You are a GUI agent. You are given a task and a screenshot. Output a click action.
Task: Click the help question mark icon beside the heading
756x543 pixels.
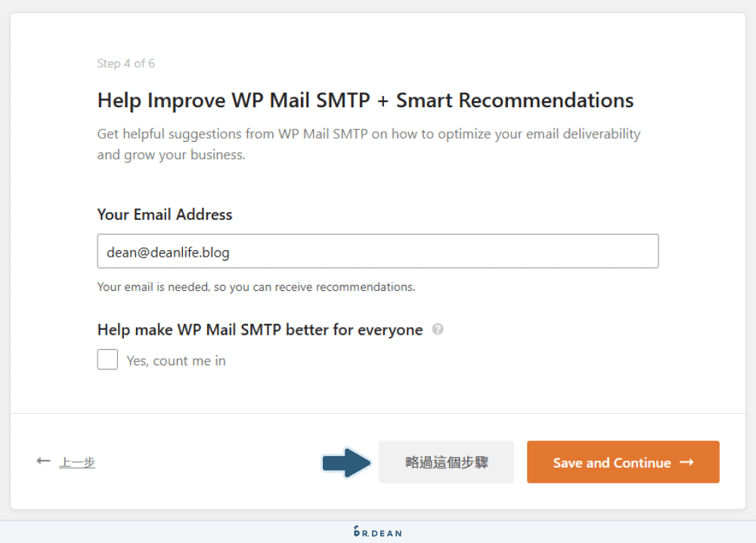tap(437, 329)
